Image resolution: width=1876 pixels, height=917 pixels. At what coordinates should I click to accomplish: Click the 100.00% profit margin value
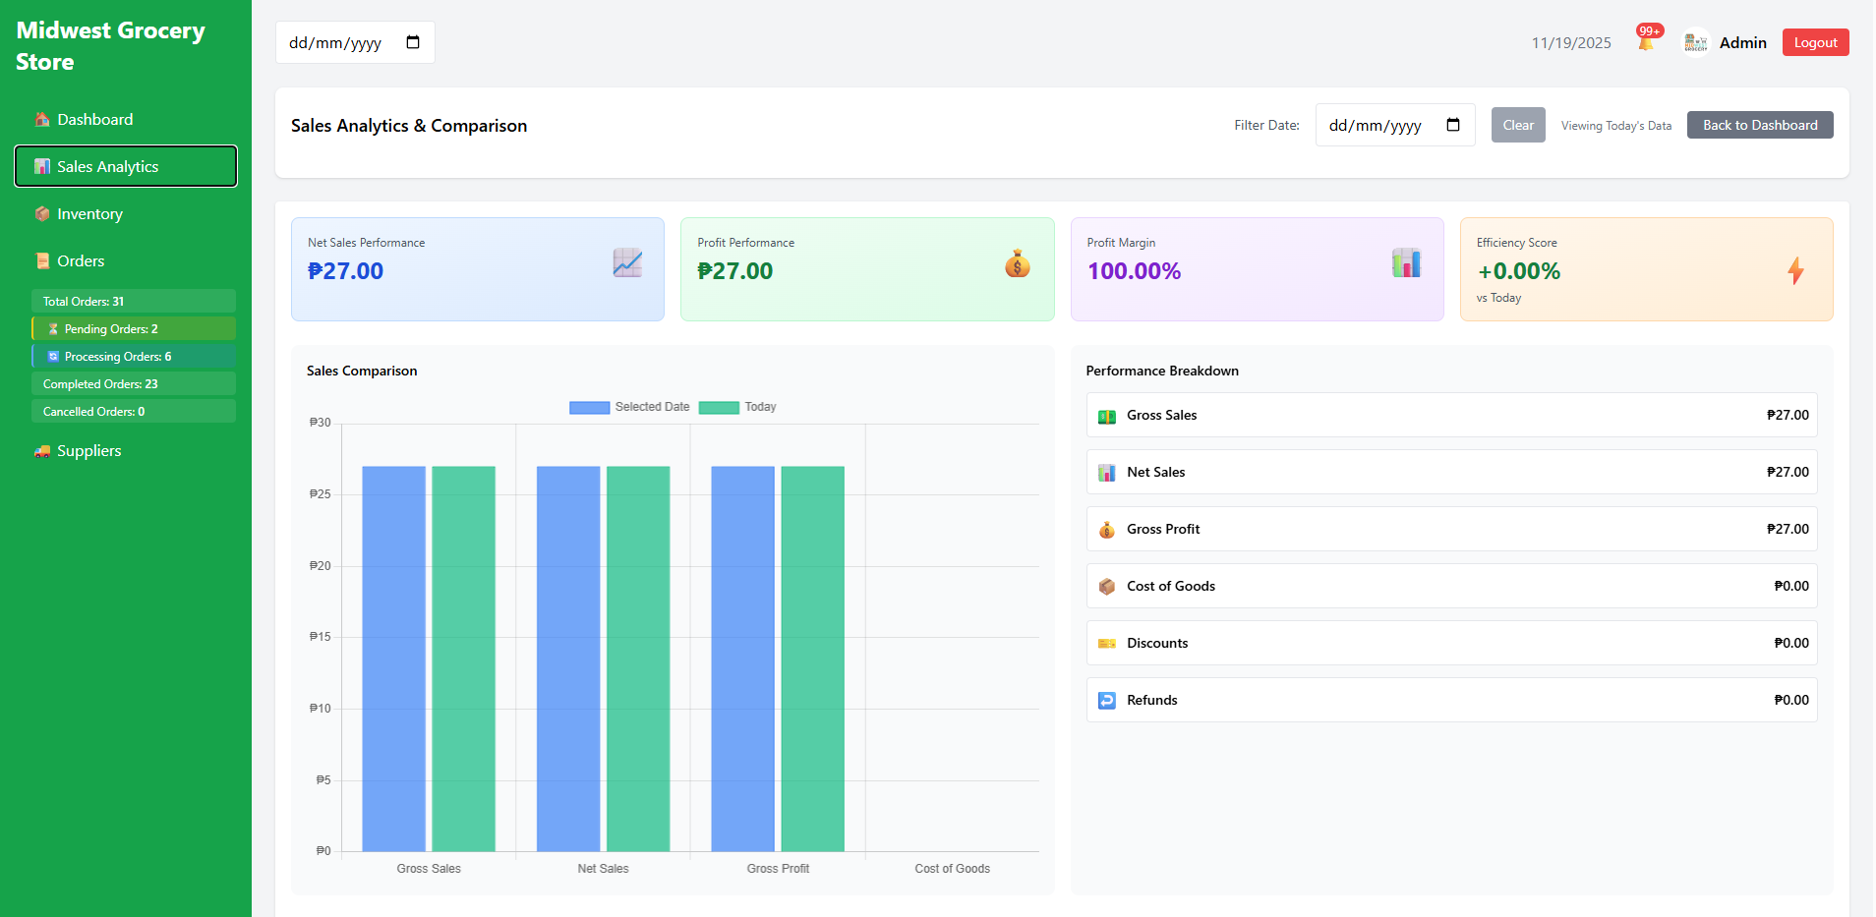(x=1134, y=271)
